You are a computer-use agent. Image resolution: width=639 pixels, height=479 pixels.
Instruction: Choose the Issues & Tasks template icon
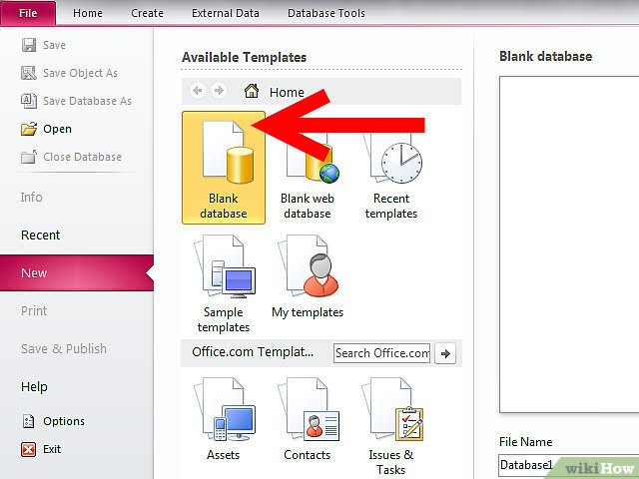pyautogui.click(x=392, y=409)
